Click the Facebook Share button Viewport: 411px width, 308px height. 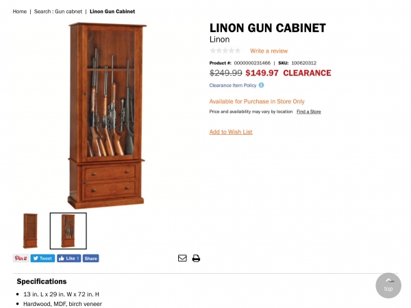tap(90, 258)
